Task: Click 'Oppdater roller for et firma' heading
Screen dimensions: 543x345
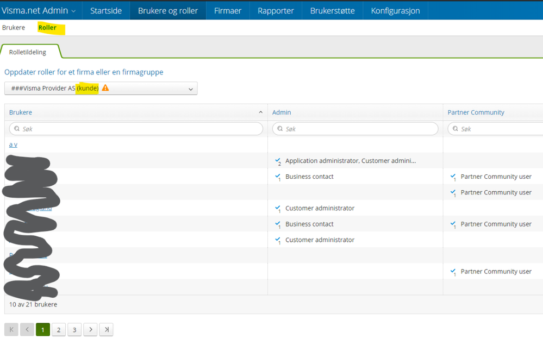Action: point(84,72)
